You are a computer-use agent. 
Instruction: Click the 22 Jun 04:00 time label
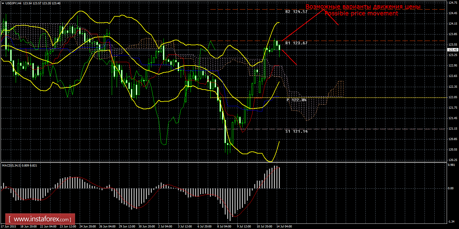(48, 226)
